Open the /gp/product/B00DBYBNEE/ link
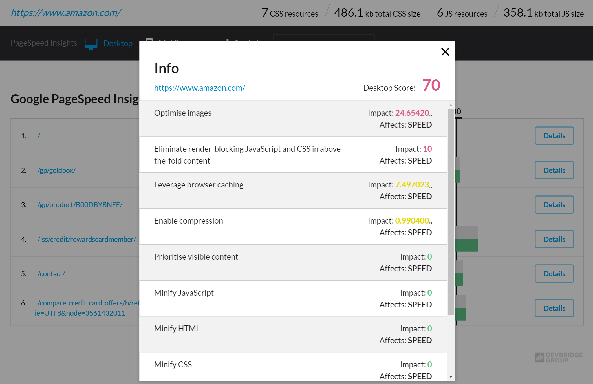This screenshot has width=593, height=384. click(x=80, y=205)
